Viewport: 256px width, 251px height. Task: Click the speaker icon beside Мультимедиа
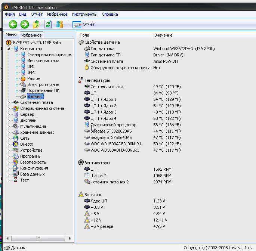[16, 126]
